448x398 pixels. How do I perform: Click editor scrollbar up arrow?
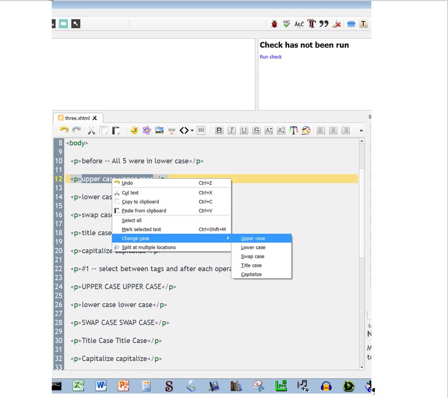[x=362, y=141]
